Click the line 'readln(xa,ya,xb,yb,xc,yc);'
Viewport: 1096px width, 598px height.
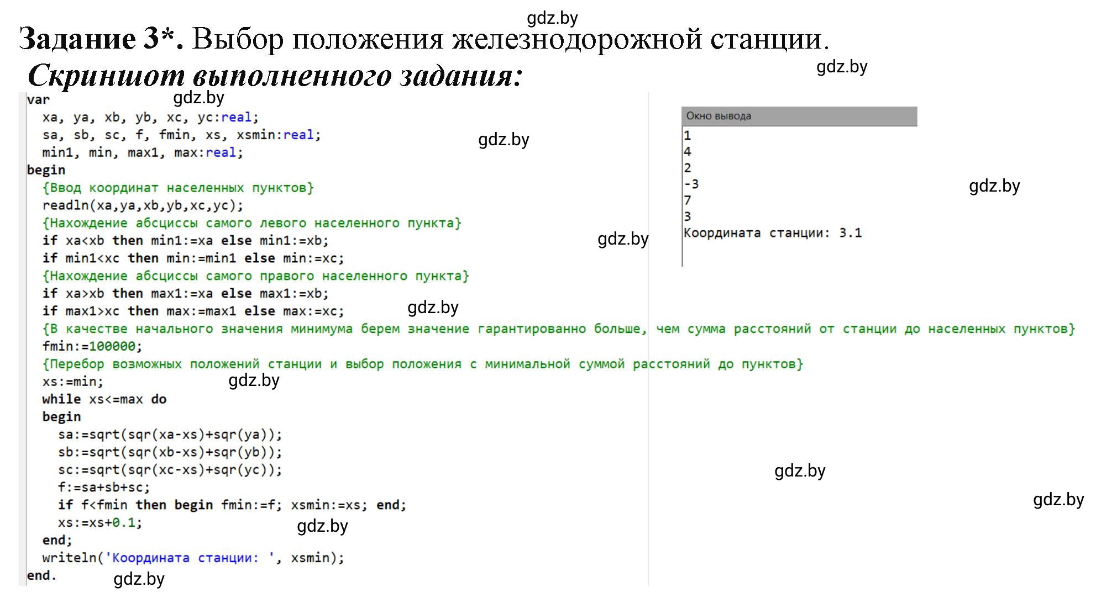[143, 205]
